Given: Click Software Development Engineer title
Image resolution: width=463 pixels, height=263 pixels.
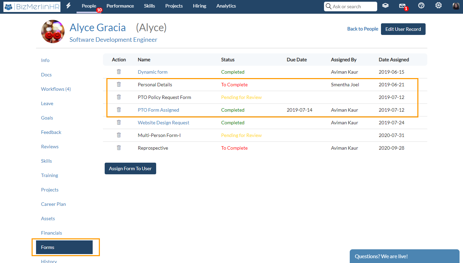Looking at the screenshot, I should point(114,40).
